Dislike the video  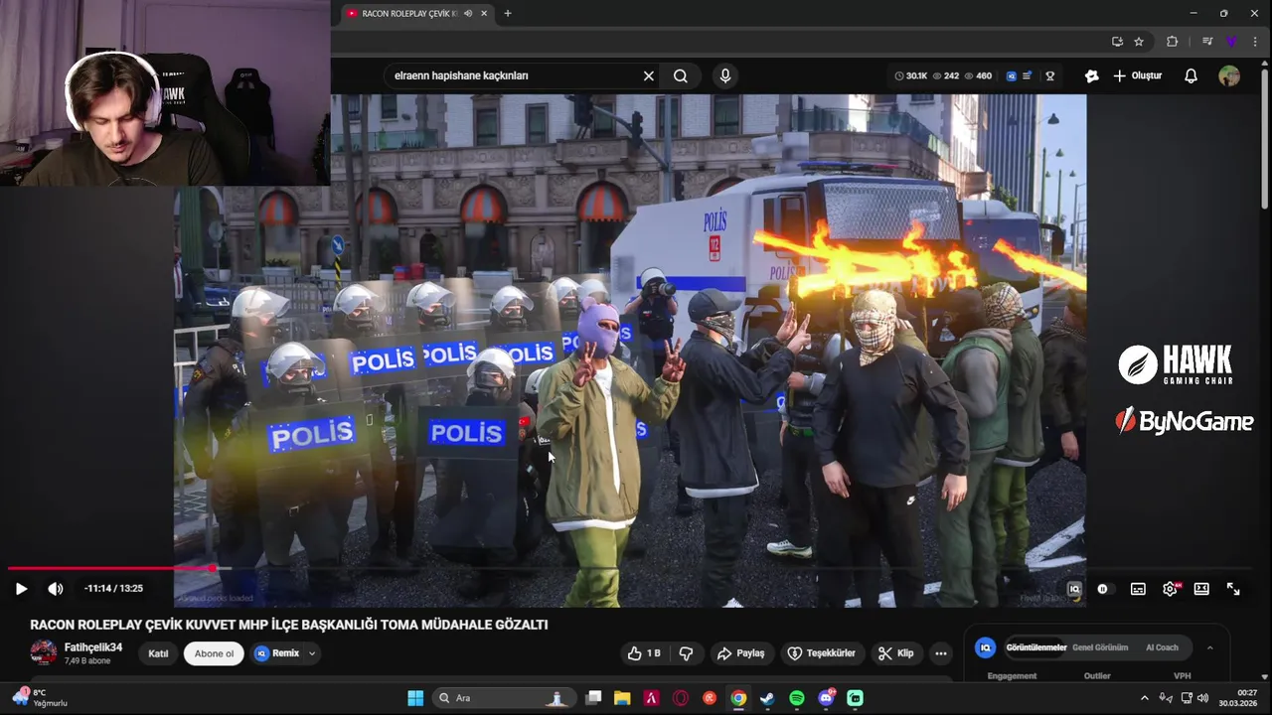[686, 653]
